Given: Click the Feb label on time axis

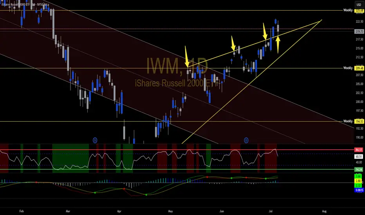Looking at the screenshot, I should point(22,211).
